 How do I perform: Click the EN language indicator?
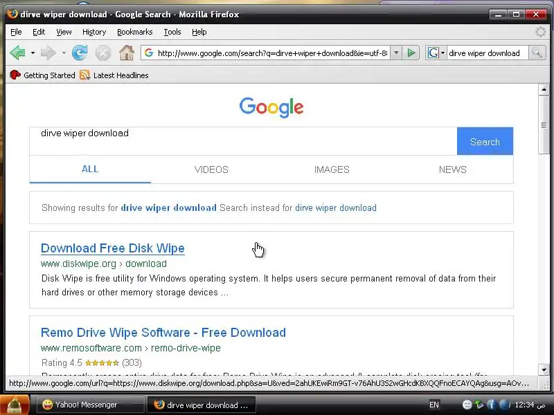click(x=434, y=405)
